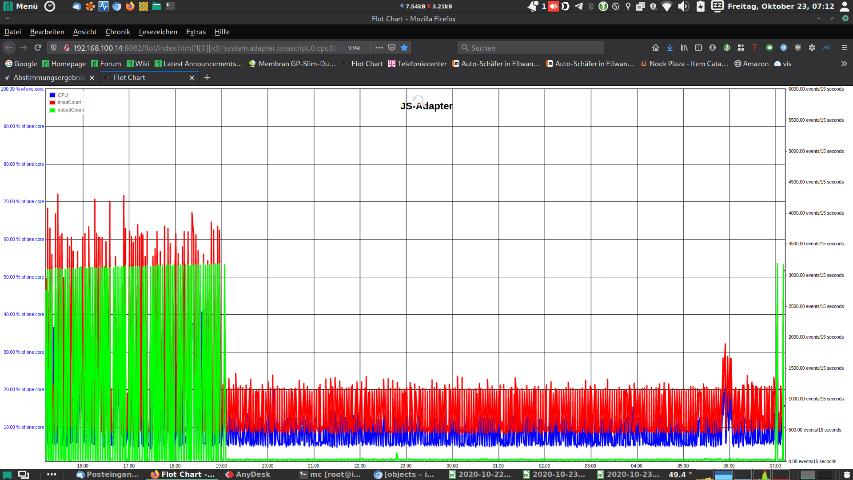Open the Bearbeiten menu
The height and width of the screenshot is (480, 853).
coord(47,32)
